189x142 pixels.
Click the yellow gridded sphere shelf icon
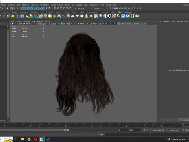(50, 16)
